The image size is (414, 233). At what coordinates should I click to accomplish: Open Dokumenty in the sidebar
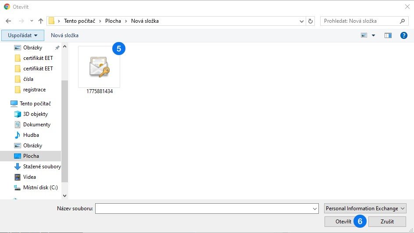click(x=37, y=125)
